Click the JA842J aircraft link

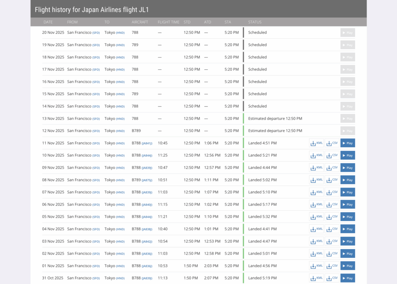tap(147, 241)
